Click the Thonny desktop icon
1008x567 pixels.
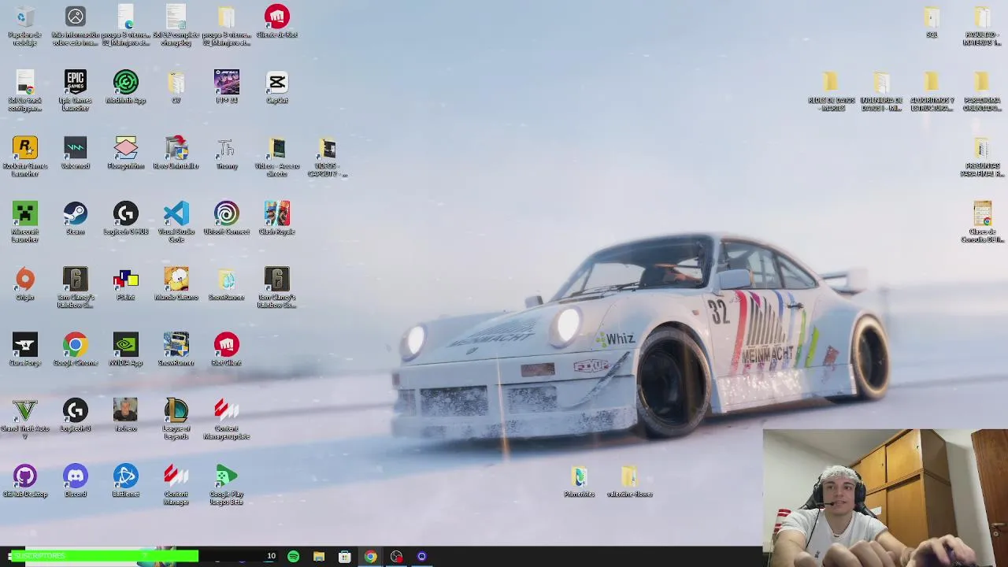pos(226,153)
